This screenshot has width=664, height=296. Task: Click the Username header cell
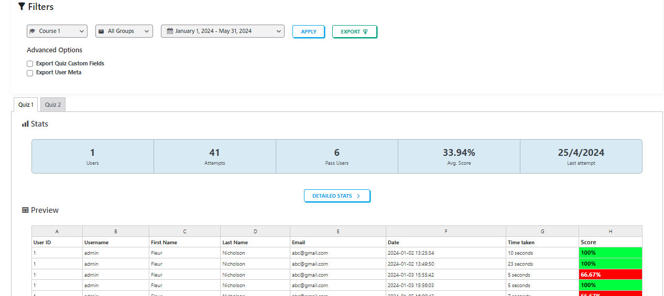pyautogui.click(x=116, y=243)
